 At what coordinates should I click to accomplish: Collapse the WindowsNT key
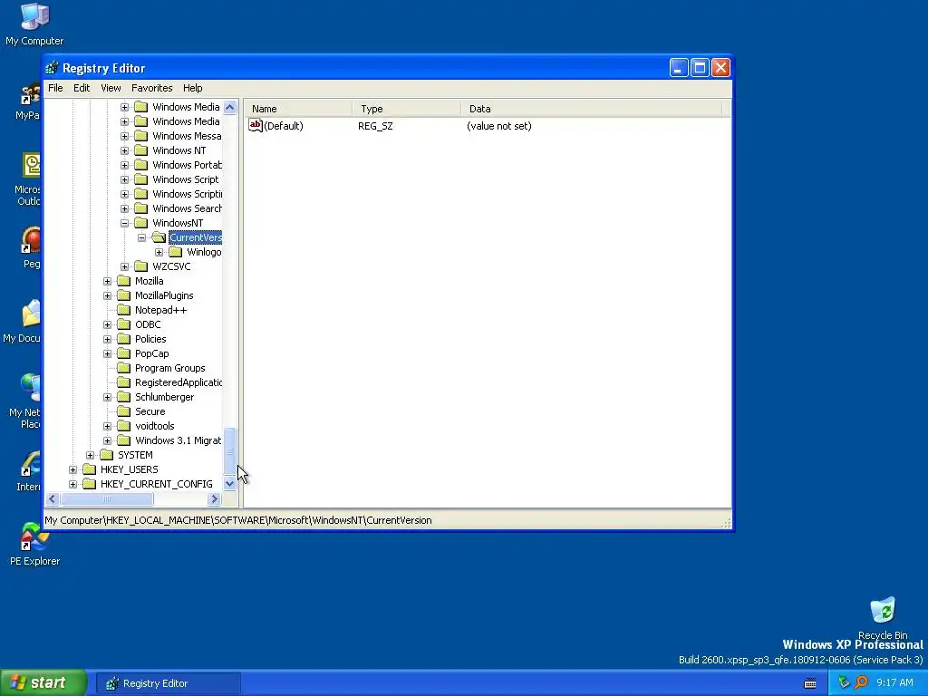pos(124,223)
